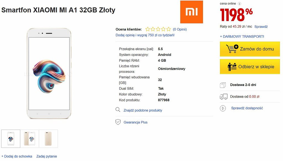Click the package box icon for delivery time

click(223, 85)
